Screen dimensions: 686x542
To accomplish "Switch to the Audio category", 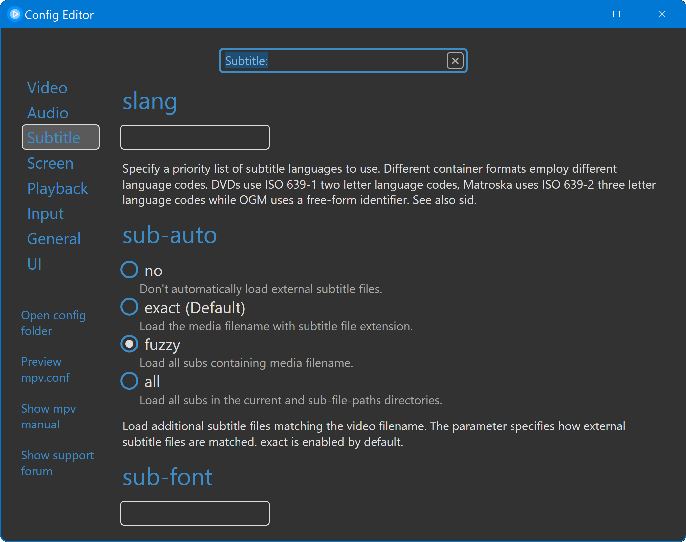I will (x=48, y=113).
